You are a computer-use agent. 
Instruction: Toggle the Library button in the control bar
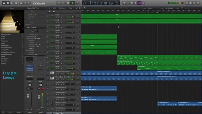[4, 3]
